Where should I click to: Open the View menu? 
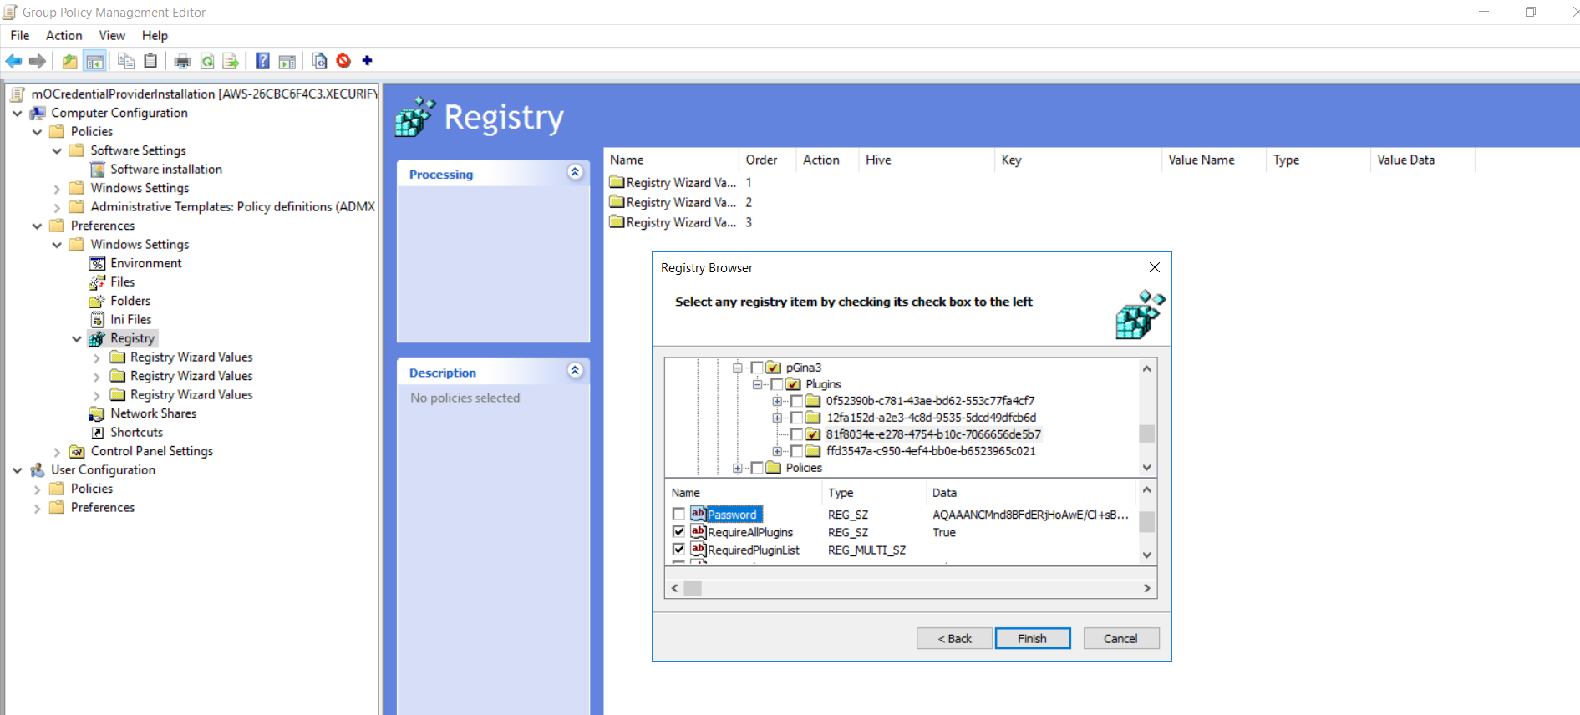112,35
